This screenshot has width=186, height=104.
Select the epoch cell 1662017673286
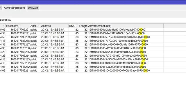(20, 48)
